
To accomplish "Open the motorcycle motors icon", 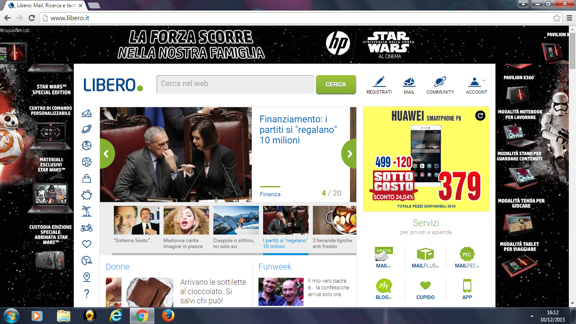I will click(86, 228).
